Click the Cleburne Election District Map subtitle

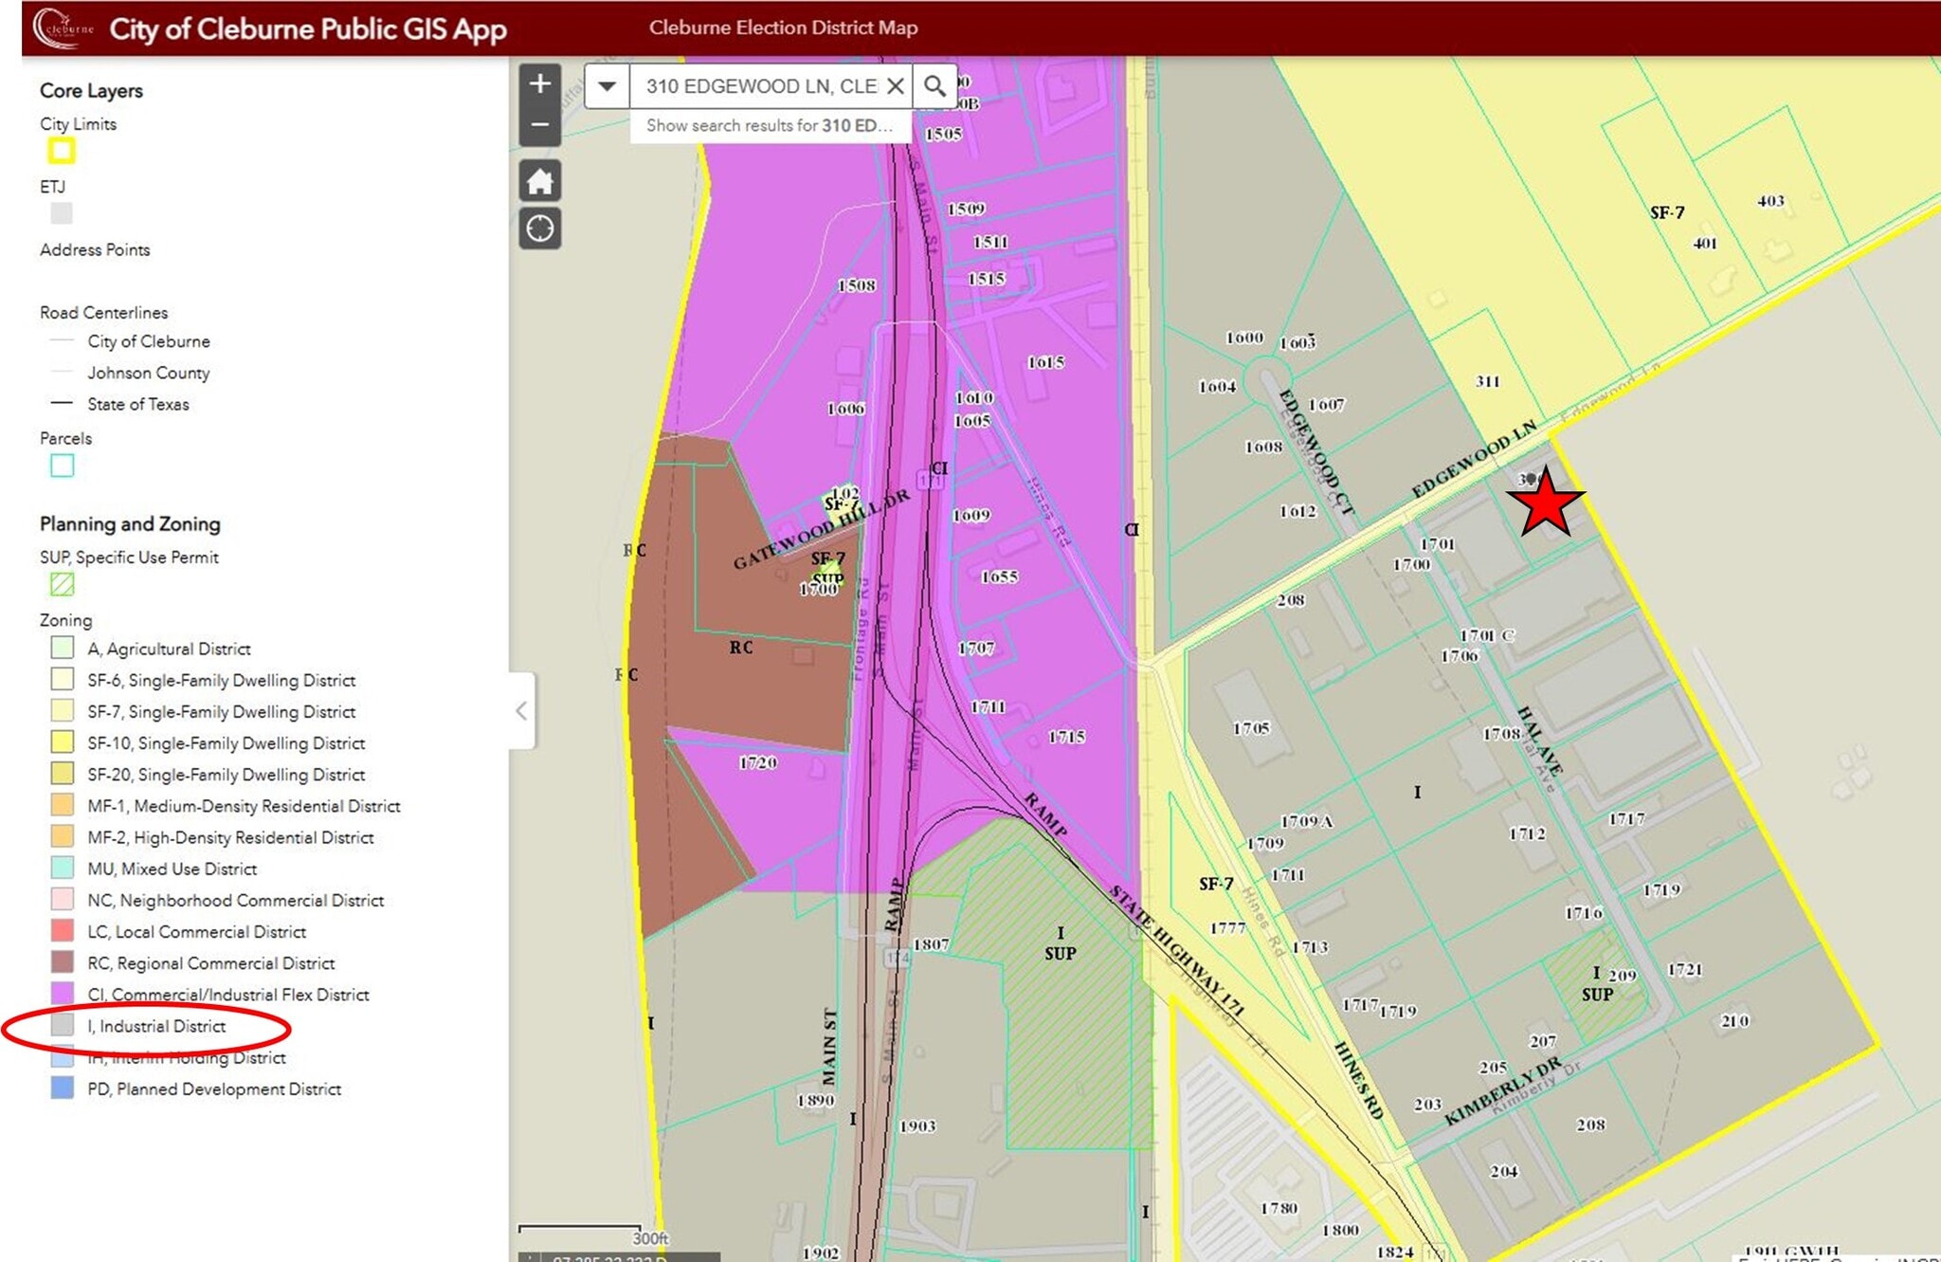point(783,27)
